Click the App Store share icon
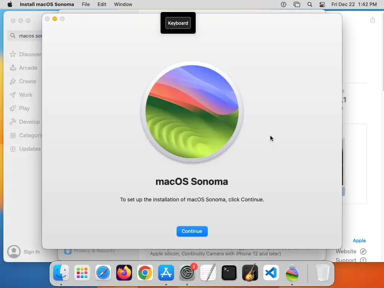 pyautogui.click(x=372, y=20)
